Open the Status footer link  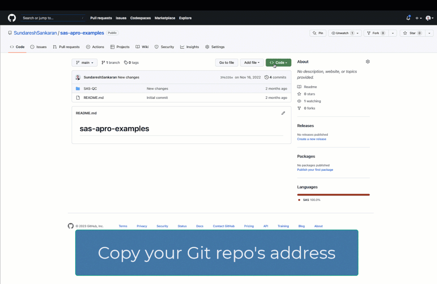tap(182, 226)
